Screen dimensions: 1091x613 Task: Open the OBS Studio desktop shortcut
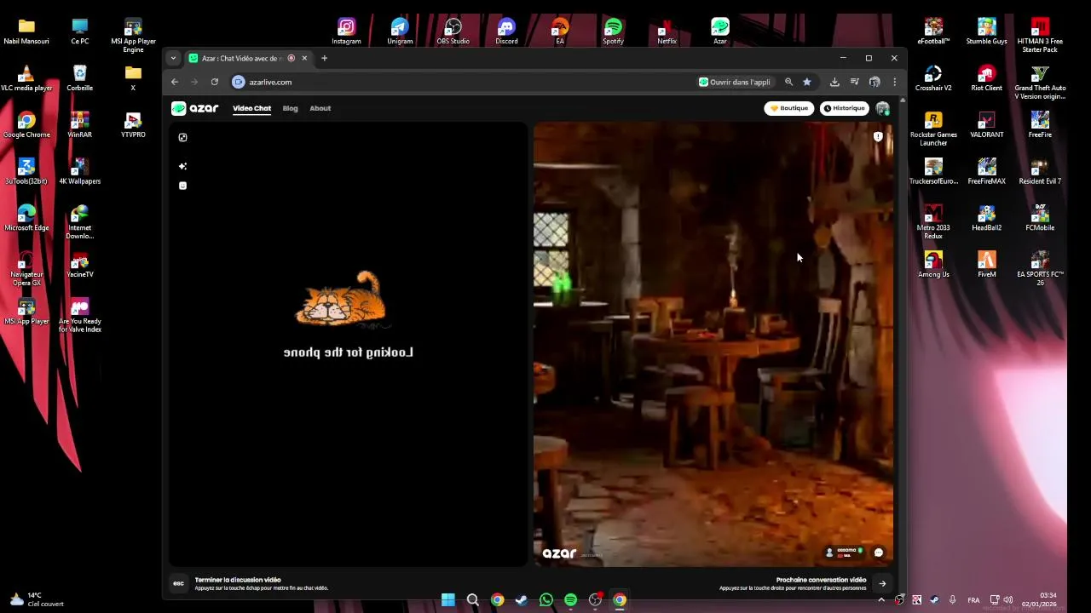[453, 32]
